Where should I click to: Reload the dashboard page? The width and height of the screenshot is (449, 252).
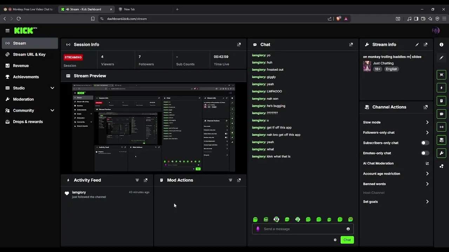click(19, 19)
